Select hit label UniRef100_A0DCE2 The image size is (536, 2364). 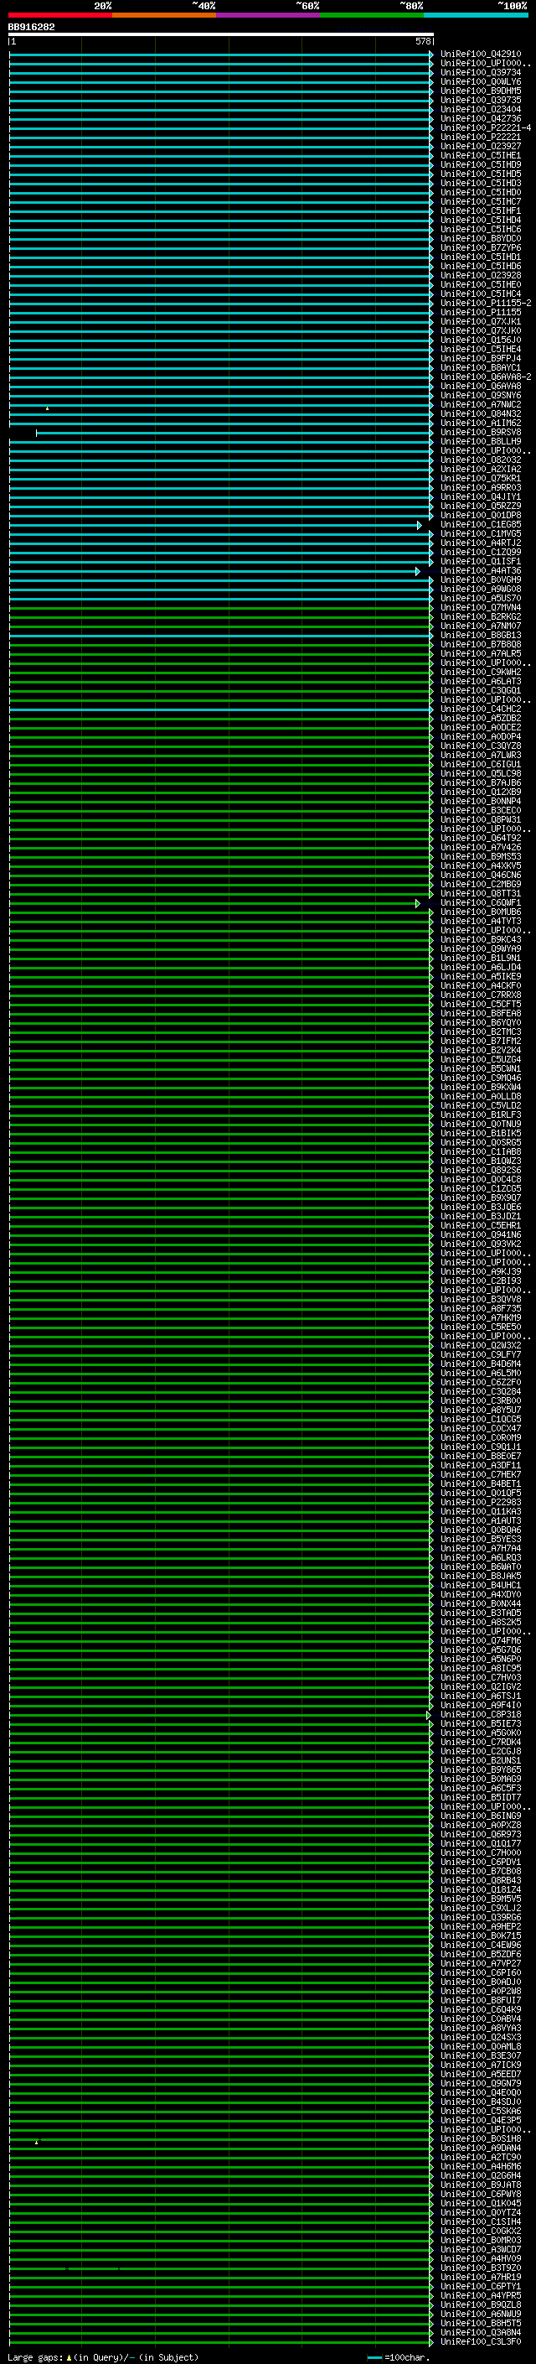coord(481,728)
